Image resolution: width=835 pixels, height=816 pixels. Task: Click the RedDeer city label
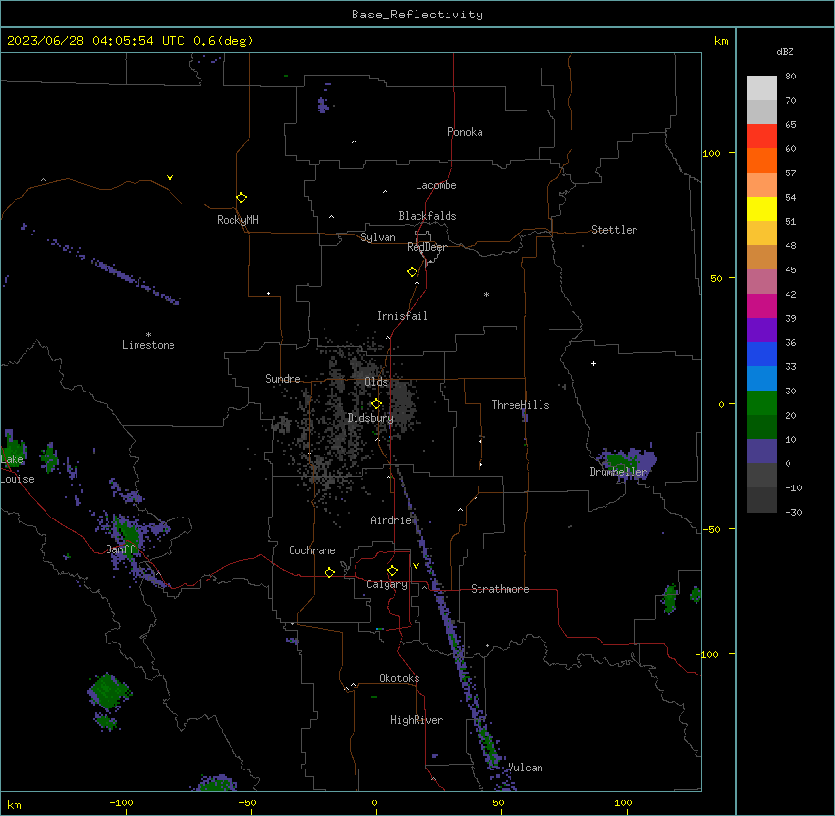(426, 247)
